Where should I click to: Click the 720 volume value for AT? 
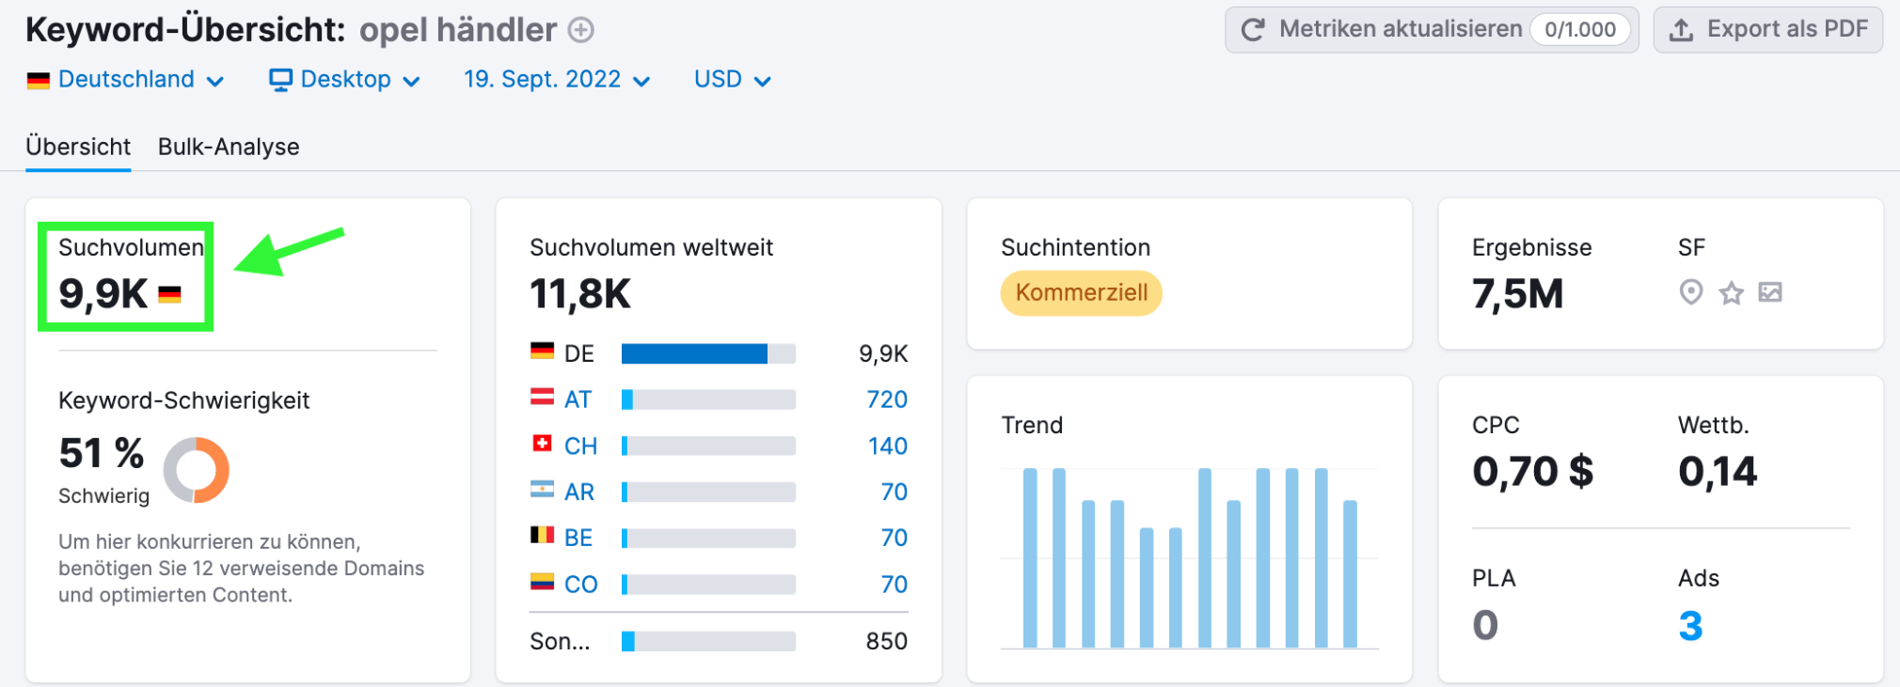[x=887, y=399]
